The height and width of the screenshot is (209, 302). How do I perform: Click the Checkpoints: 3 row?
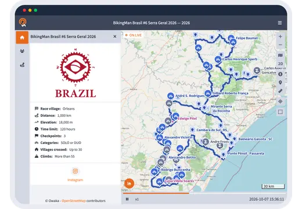pyautogui.click(x=50, y=136)
